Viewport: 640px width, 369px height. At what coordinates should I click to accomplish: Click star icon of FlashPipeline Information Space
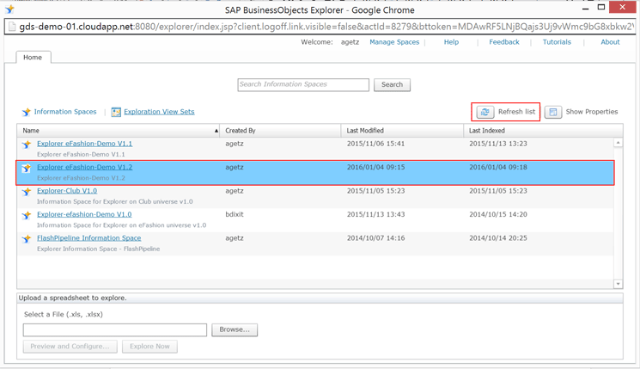(27, 238)
